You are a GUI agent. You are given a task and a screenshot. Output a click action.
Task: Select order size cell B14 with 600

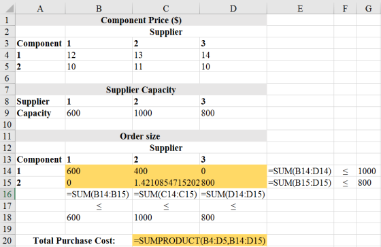point(99,171)
